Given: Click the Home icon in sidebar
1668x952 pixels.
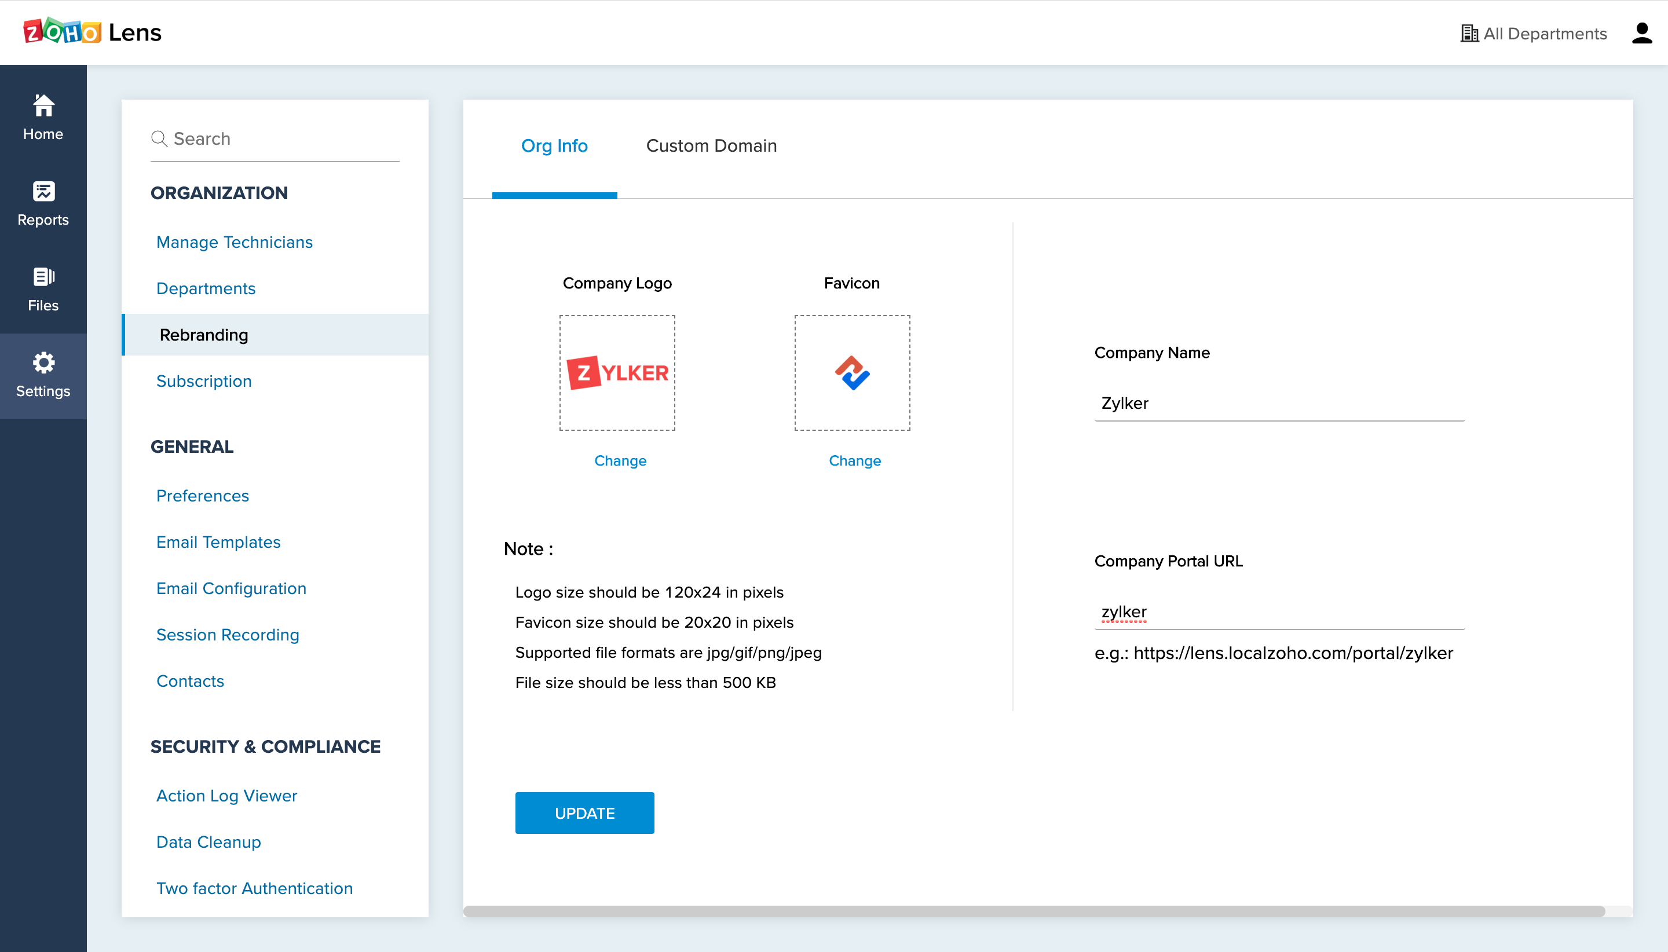Looking at the screenshot, I should (x=43, y=106).
